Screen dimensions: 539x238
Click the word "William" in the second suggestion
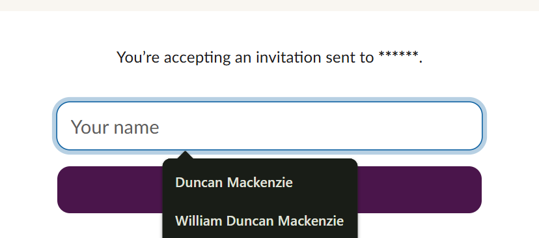[x=199, y=221]
